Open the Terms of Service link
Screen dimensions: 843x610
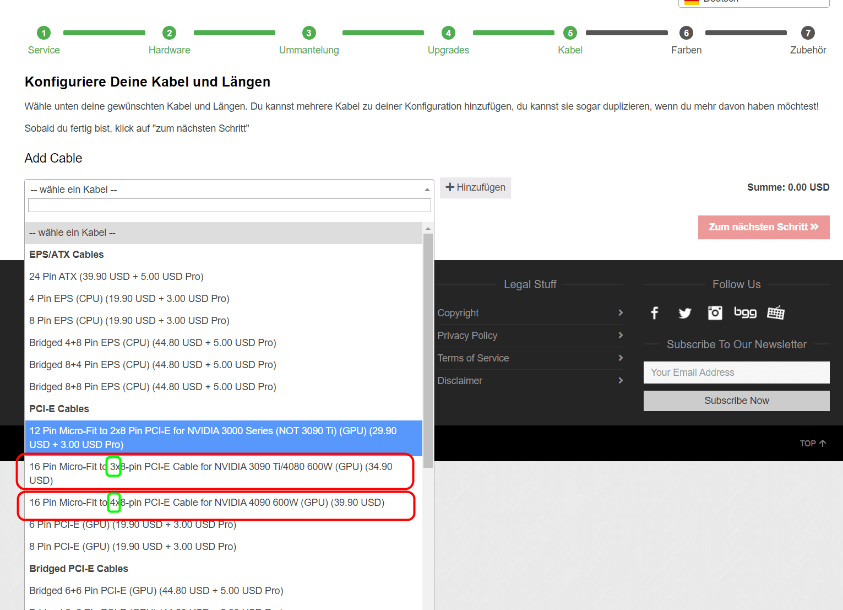(473, 358)
